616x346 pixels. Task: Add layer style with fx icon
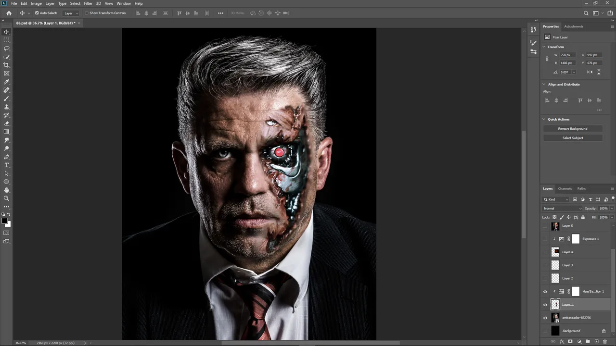tap(562, 342)
